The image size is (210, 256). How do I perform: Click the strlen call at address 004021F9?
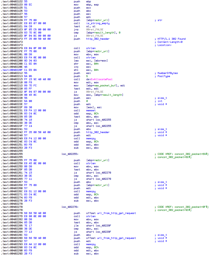pos(91,48)
